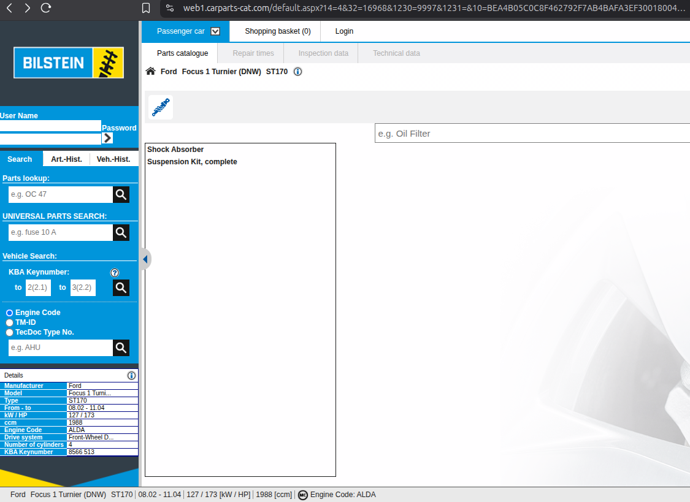Viewport: 690px width, 502px height.
Task: Focus KBA Keynumber 3(2.2) field
Action: click(83, 287)
